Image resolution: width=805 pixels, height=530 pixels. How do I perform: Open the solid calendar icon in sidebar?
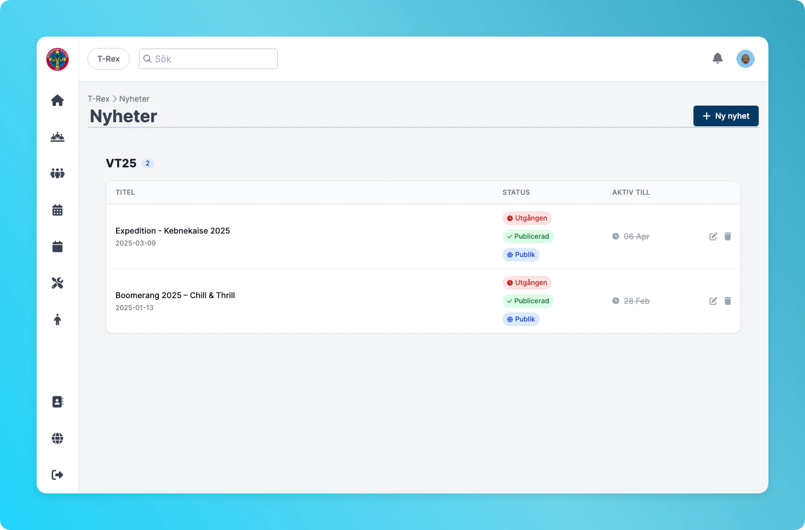point(57,247)
